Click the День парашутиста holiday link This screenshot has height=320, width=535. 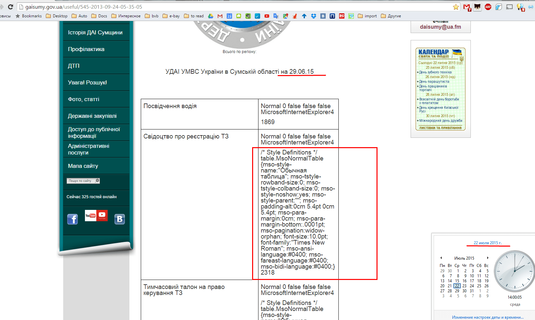point(434,81)
